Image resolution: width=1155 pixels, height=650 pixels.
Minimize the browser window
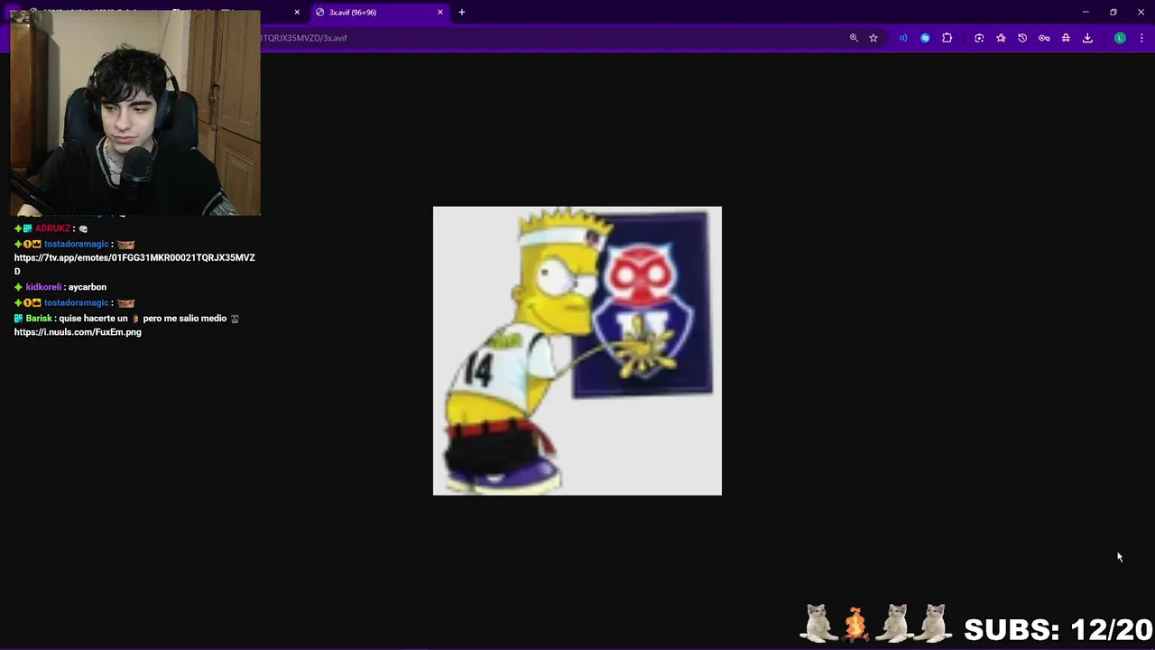point(1086,12)
